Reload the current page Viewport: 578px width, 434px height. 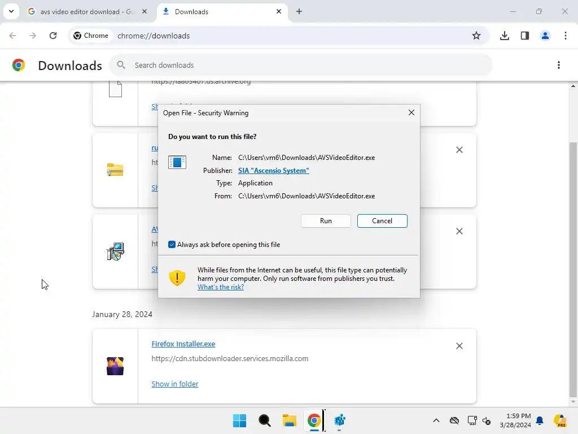pos(52,36)
